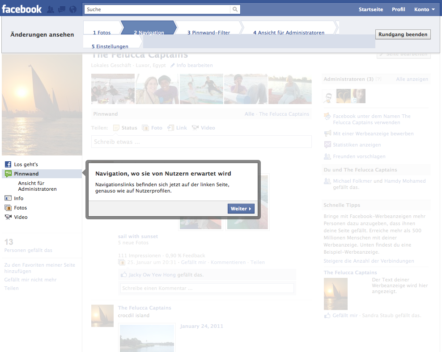This screenshot has height=352, width=442.
Task: Click Link share option
Action: [177, 128]
